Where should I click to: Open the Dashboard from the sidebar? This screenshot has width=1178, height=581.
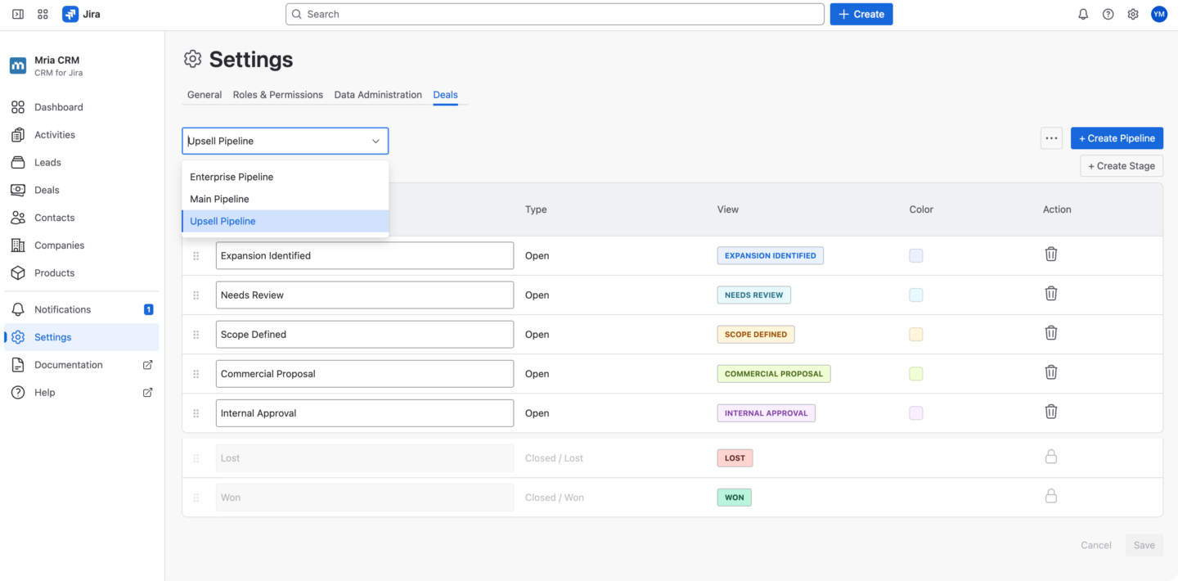tap(57, 106)
